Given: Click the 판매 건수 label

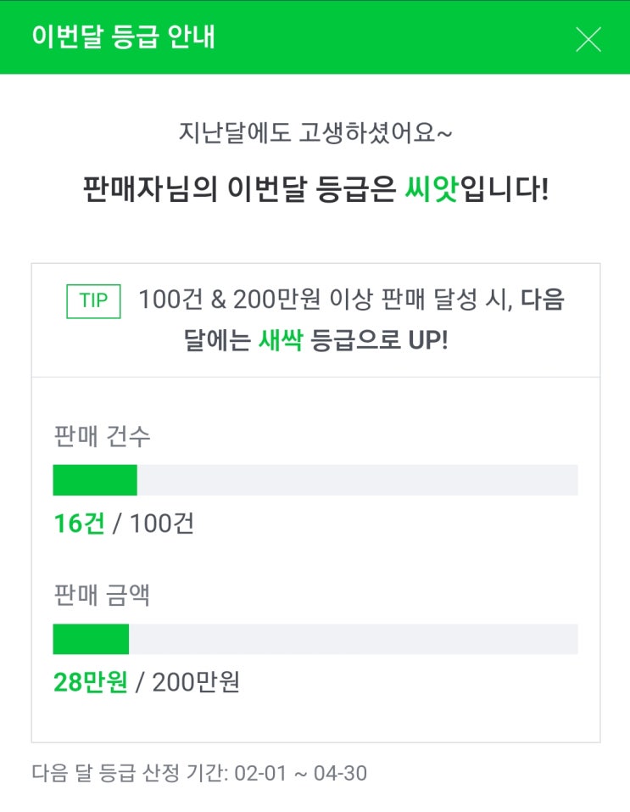Looking at the screenshot, I should [102, 436].
